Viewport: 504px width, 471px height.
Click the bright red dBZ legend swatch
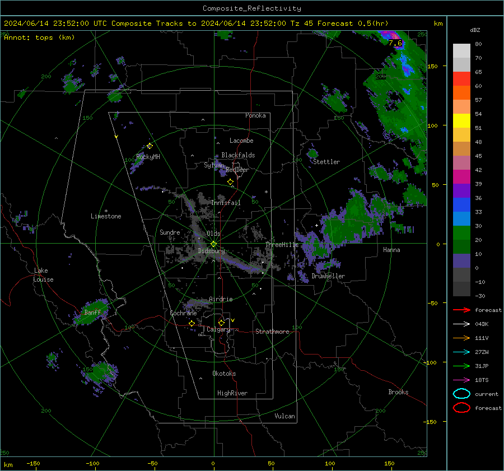tap(461, 78)
